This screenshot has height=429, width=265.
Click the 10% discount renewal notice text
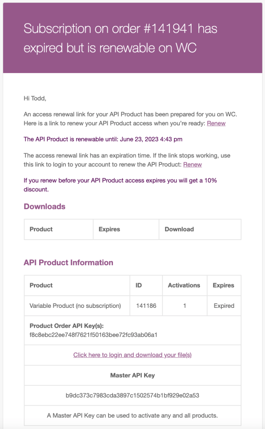click(120, 185)
